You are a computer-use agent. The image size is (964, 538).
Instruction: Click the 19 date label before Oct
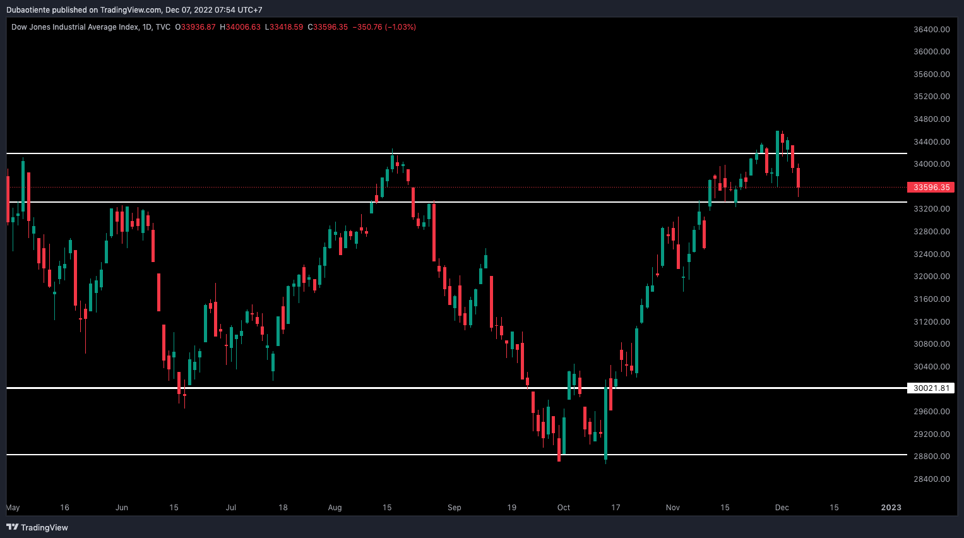pyautogui.click(x=512, y=508)
